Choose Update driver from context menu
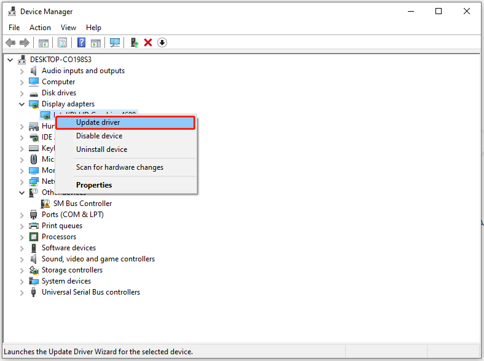 tap(126, 122)
